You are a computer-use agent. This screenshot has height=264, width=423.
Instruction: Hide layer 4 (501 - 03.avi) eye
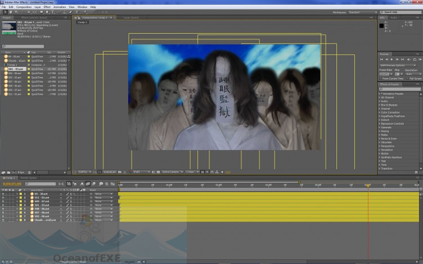tap(3, 205)
